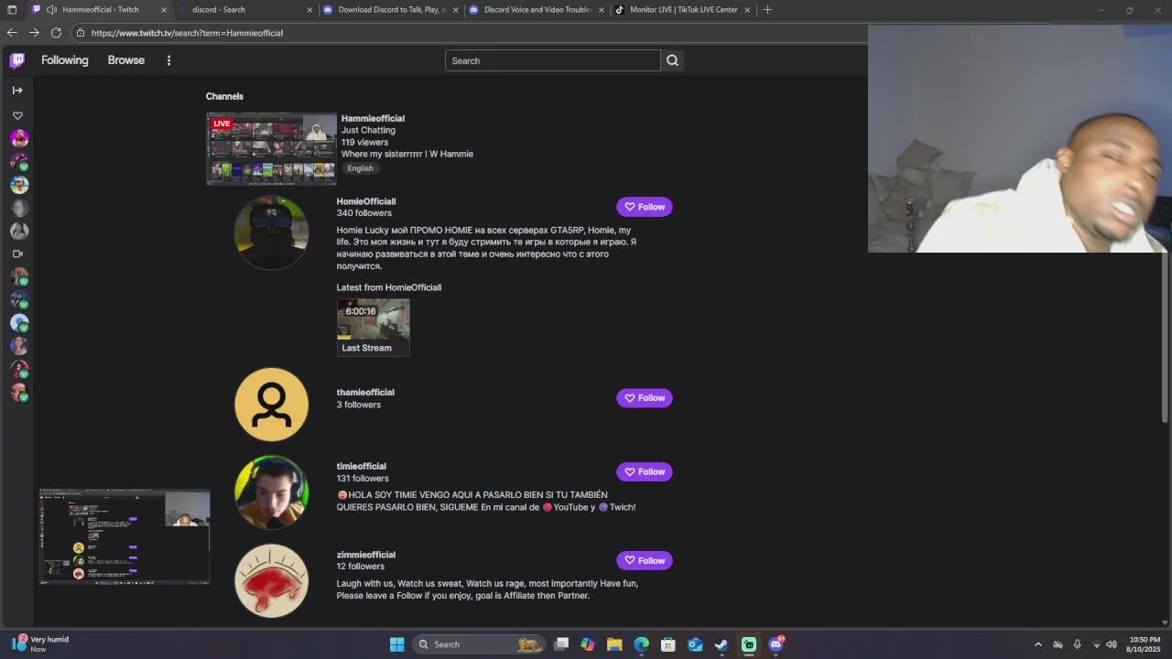This screenshot has height=659, width=1172.
Task: Click the Browse nav item
Action: 126,60
